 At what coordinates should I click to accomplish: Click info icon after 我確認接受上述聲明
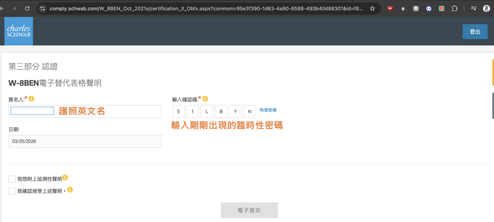[70, 190]
